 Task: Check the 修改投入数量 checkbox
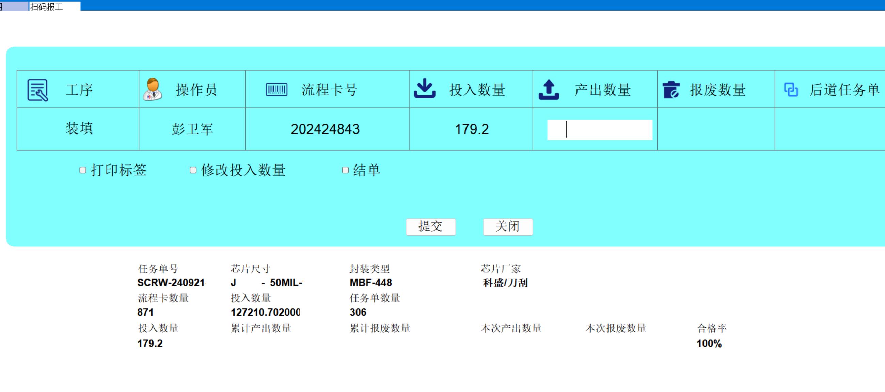(x=193, y=170)
